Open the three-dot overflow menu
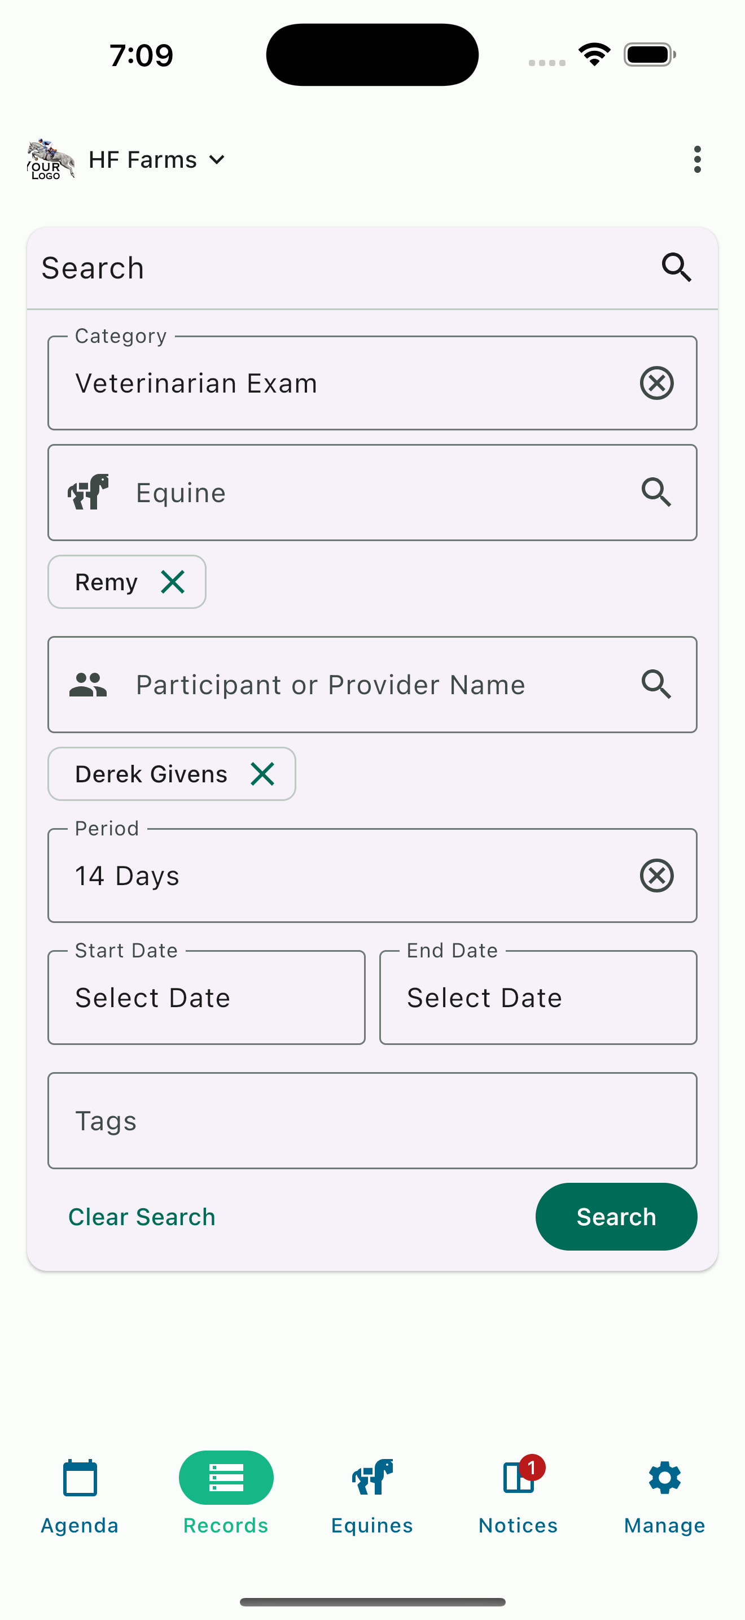 click(697, 159)
